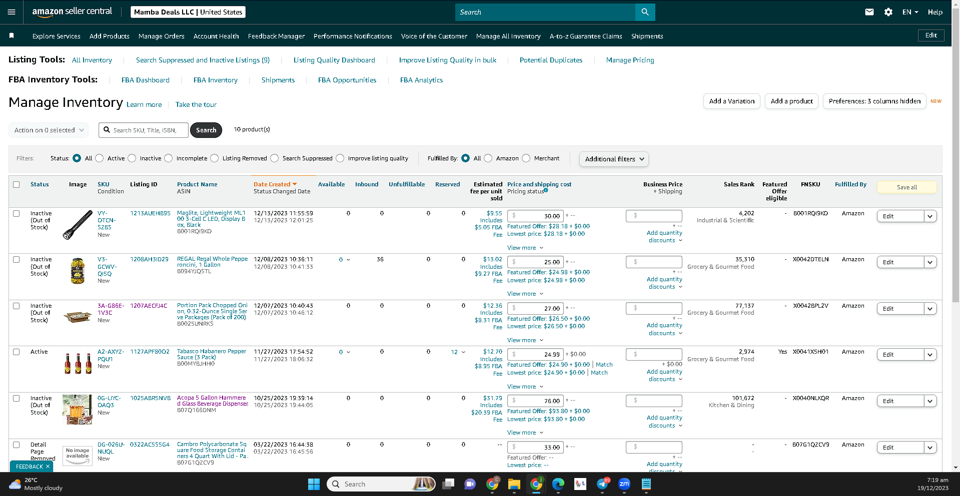Click Match link beside Featured Offer

click(x=604, y=365)
